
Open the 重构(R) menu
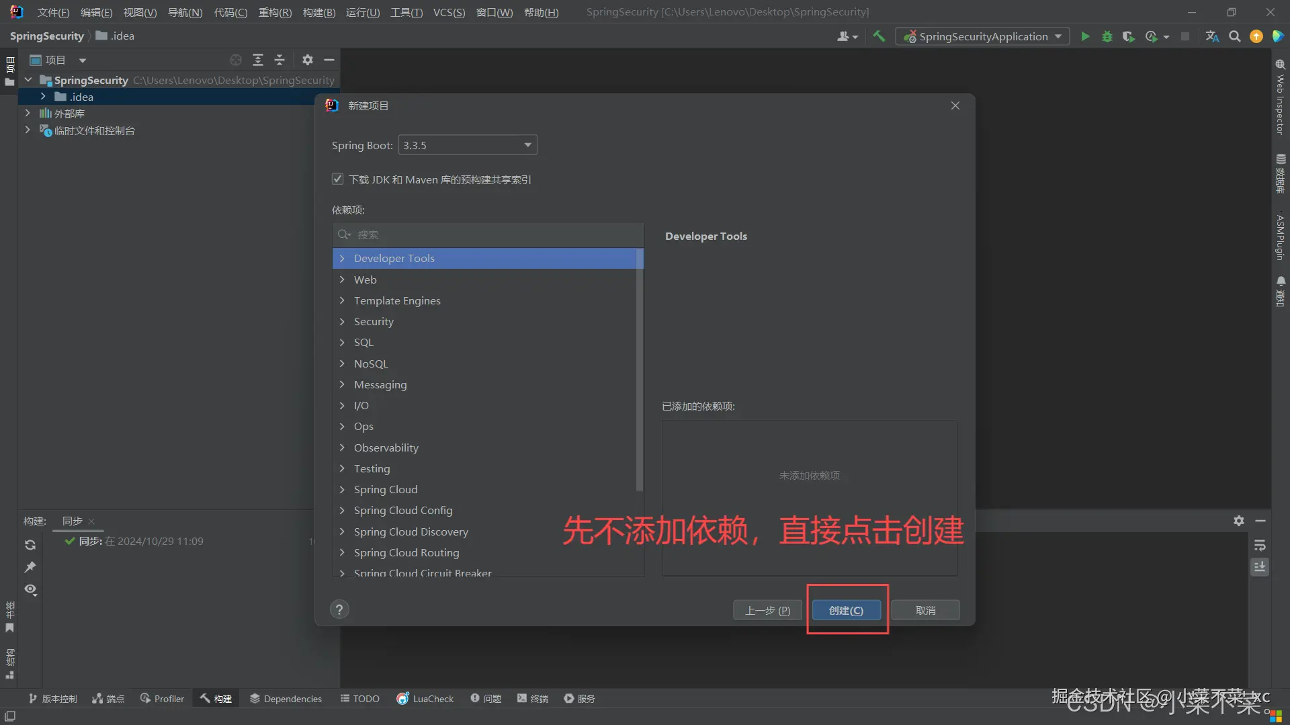(x=275, y=12)
